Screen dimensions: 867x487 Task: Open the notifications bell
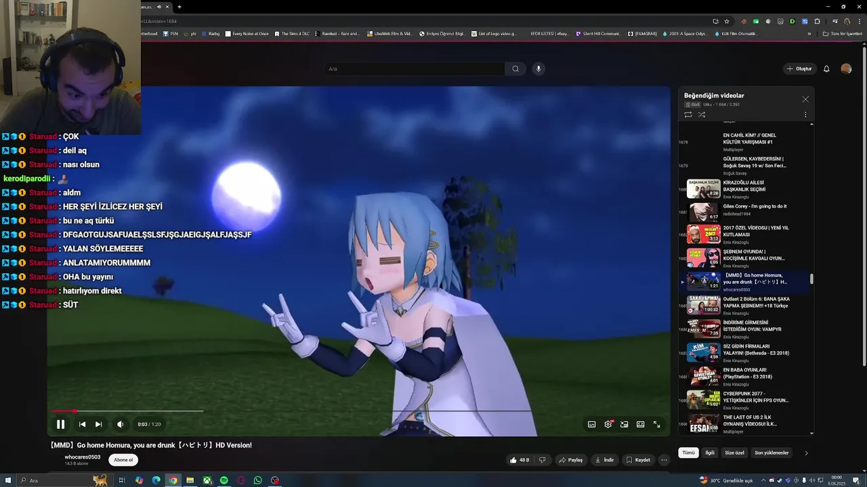pos(826,69)
